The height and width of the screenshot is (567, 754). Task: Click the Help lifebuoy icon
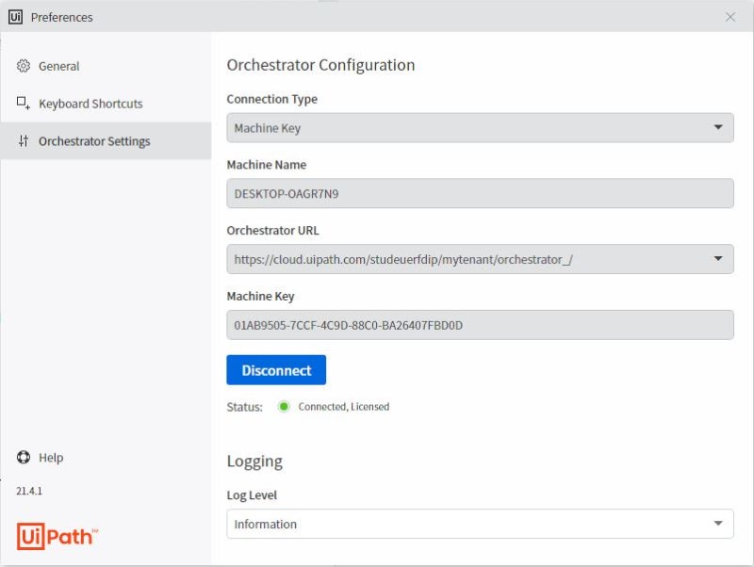[x=23, y=457]
